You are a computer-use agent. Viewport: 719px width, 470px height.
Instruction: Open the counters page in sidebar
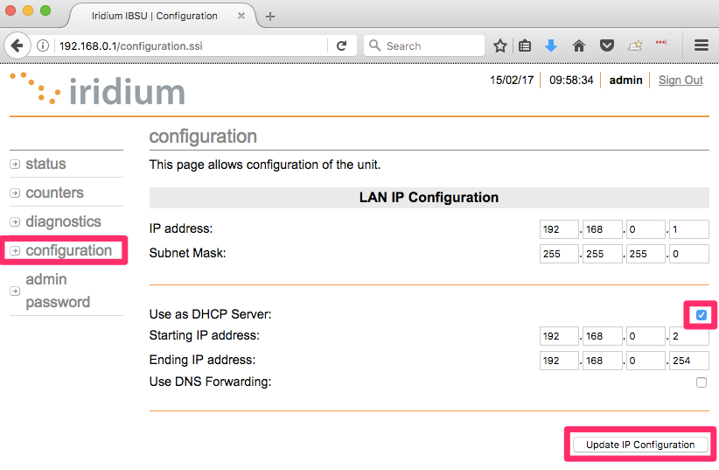(x=54, y=193)
